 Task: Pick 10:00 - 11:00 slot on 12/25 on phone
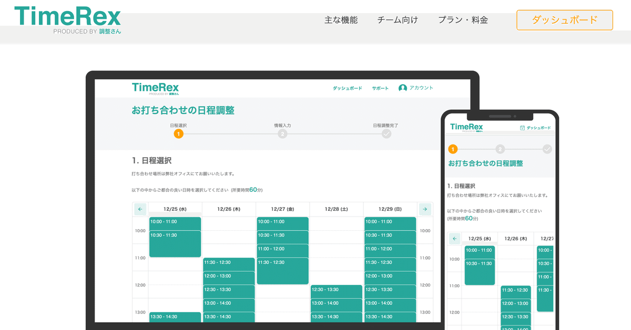(x=479, y=252)
